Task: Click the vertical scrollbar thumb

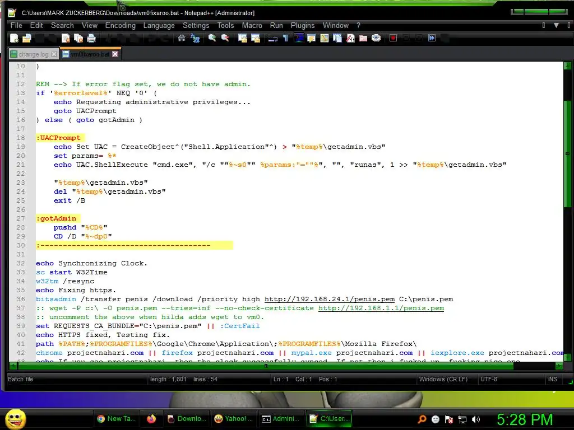Action: [567, 153]
